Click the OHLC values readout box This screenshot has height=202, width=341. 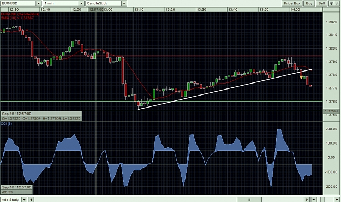click(41, 118)
